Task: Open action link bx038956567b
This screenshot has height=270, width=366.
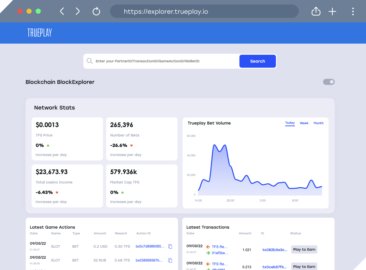Action: (149, 260)
